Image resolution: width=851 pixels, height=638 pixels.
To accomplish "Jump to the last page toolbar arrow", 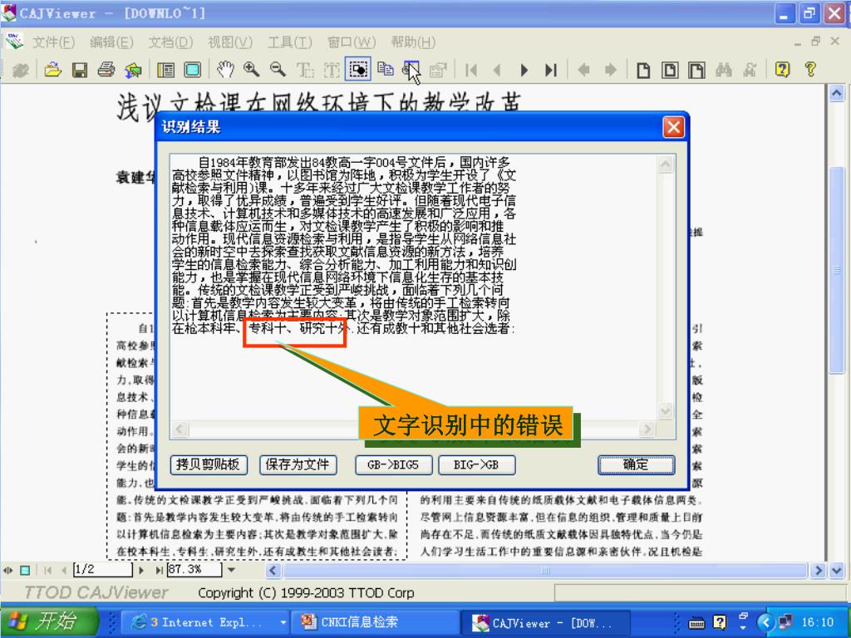I will (x=551, y=70).
